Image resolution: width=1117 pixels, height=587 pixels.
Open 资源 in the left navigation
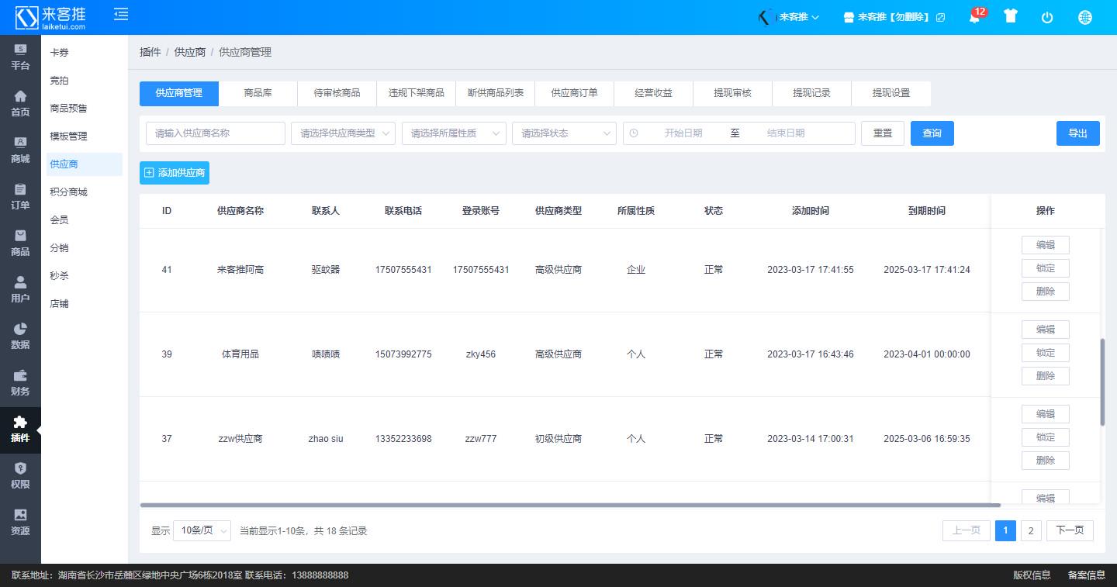20,523
